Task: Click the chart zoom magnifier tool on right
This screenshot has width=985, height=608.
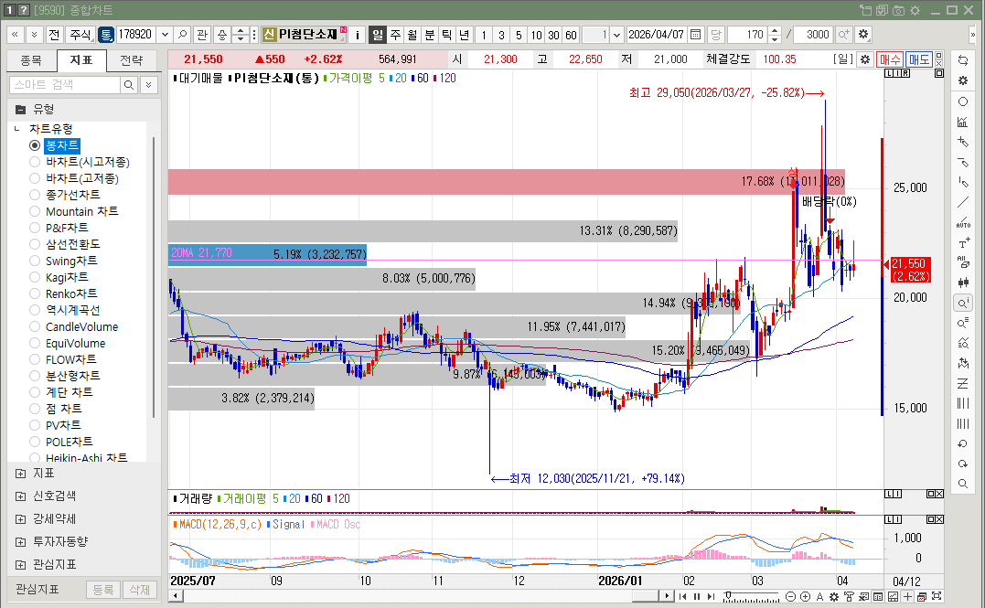Action: coord(962,304)
